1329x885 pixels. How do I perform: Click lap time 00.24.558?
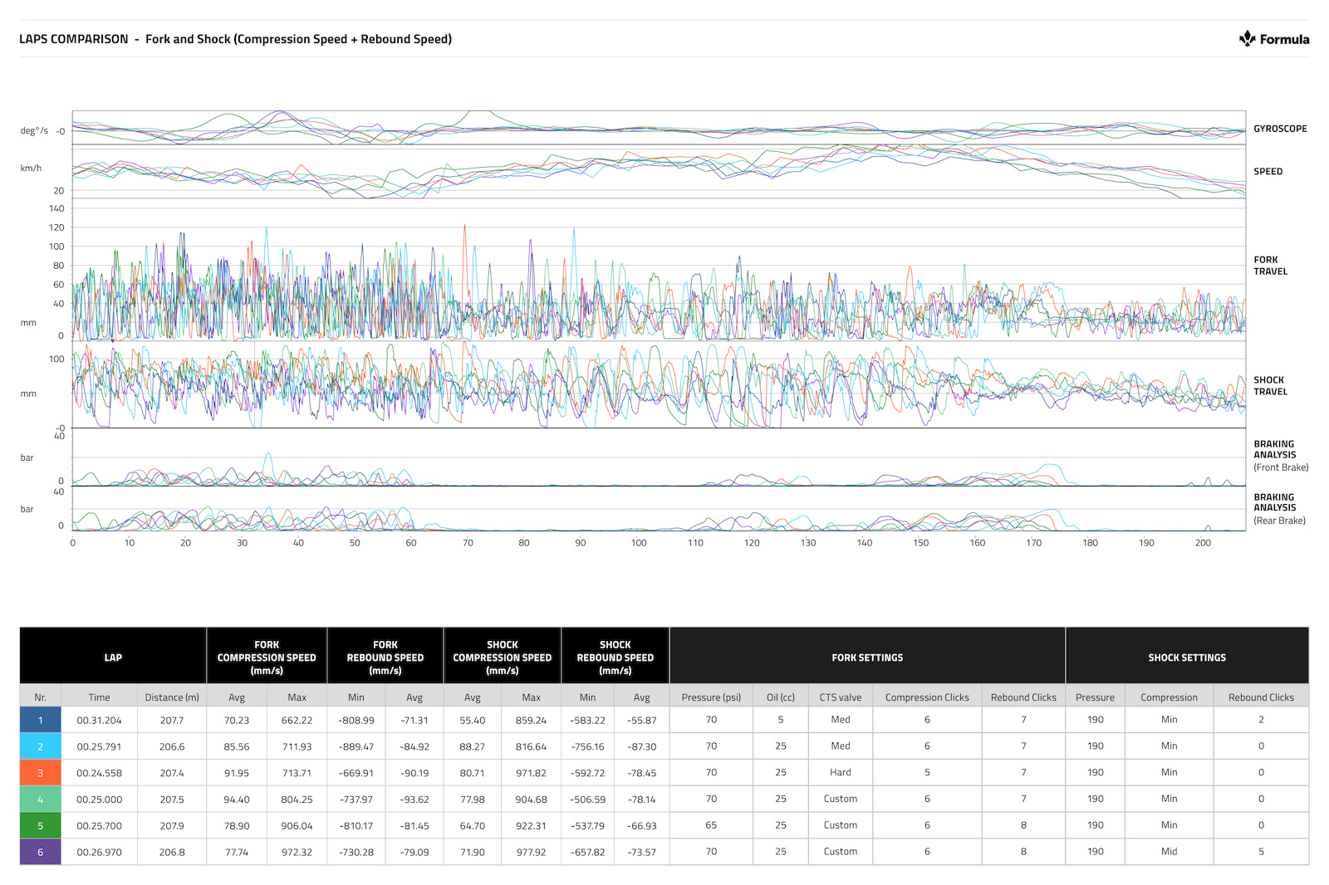99,774
